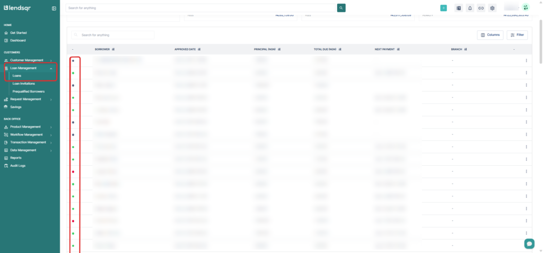Open the help guide book icon

tap(459, 8)
